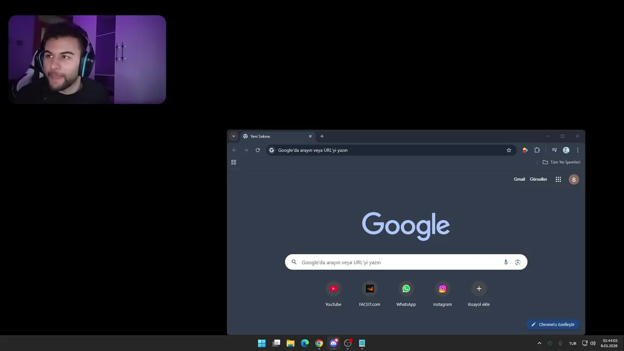Open clock and date 01:44:05
Image resolution: width=624 pixels, height=351 pixels.
click(x=610, y=343)
